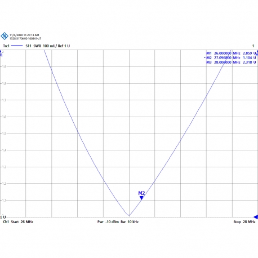Click the 100 mU/ scale per division
The image size is (258, 258).
click(50, 46)
